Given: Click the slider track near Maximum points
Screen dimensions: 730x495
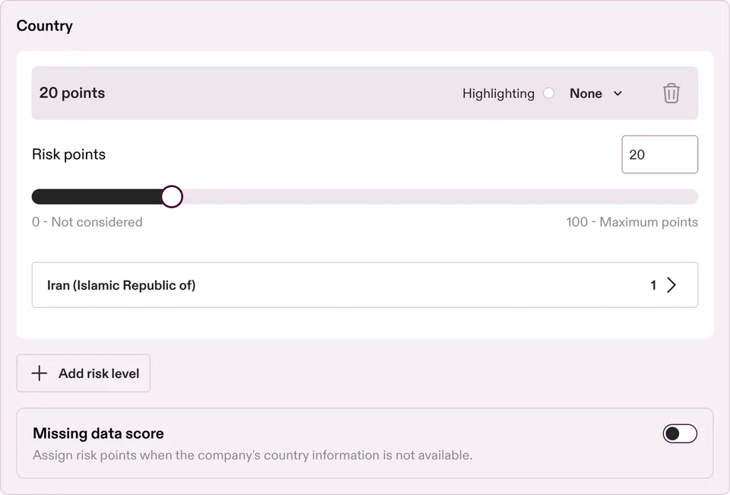Looking at the screenshot, I should [671, 196].
